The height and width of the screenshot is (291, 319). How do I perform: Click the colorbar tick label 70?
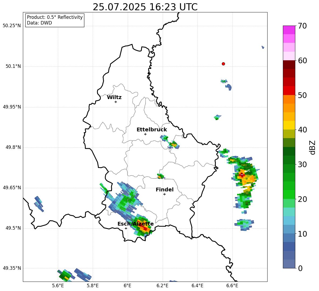pos(303,26)
